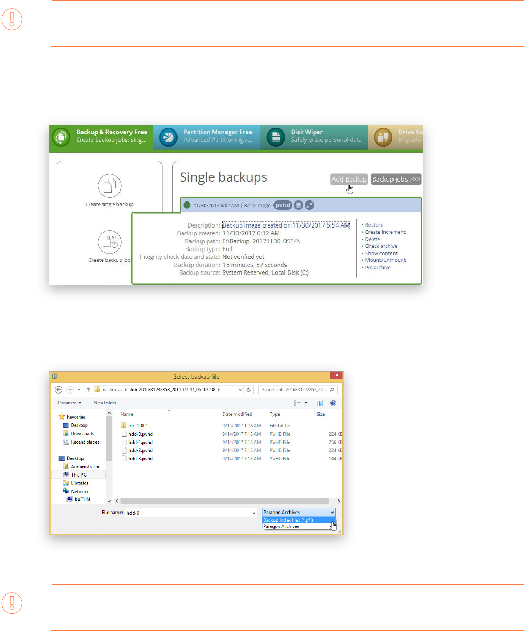This screenshot has height=631, width=524.
Task: Click the Delete backup link
Action: 372,239
